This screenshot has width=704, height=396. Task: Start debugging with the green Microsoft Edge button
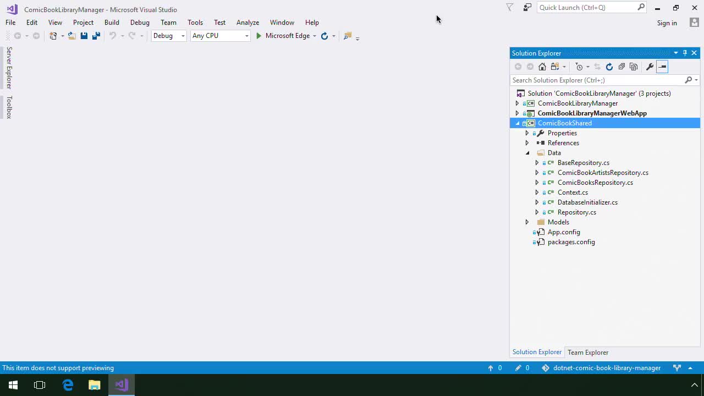pyautogui.click(x=284, y=36)
